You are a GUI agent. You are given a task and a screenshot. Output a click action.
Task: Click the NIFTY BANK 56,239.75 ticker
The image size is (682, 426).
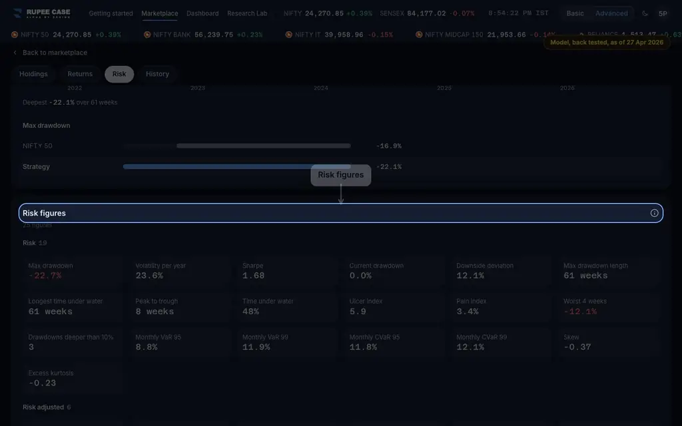coord(203,35)
